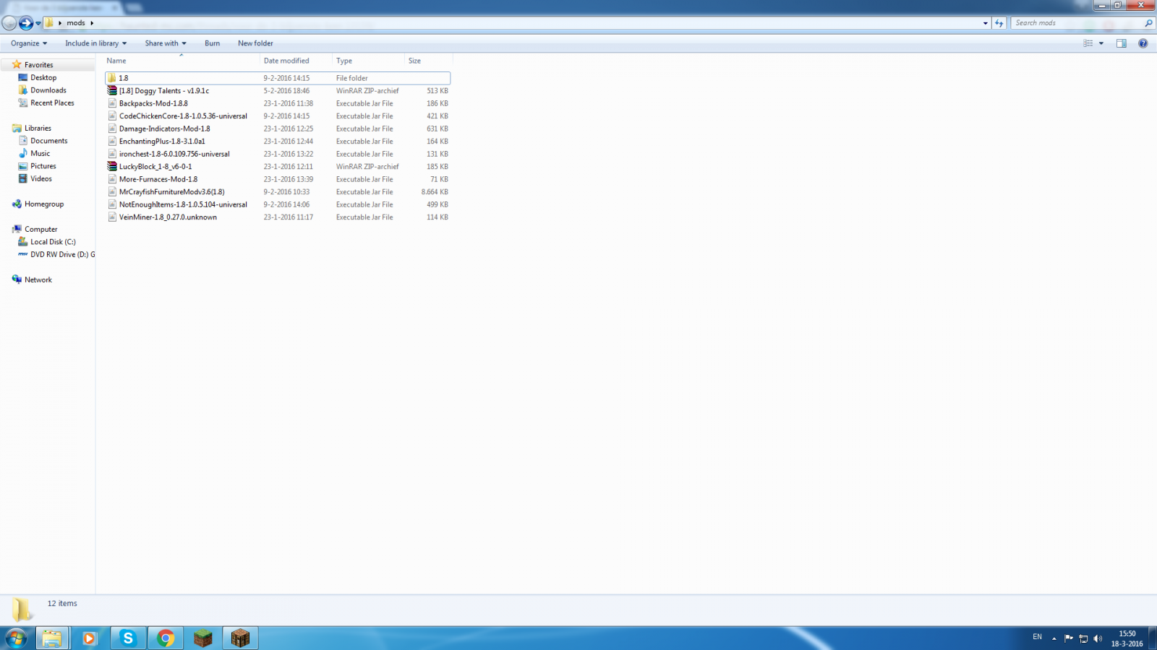The height and width of the screenshot is (650, 1157).
Task: Select MrCrayfishFurnitureModv3.6(1.8) file
Action: tap(172, 192)
